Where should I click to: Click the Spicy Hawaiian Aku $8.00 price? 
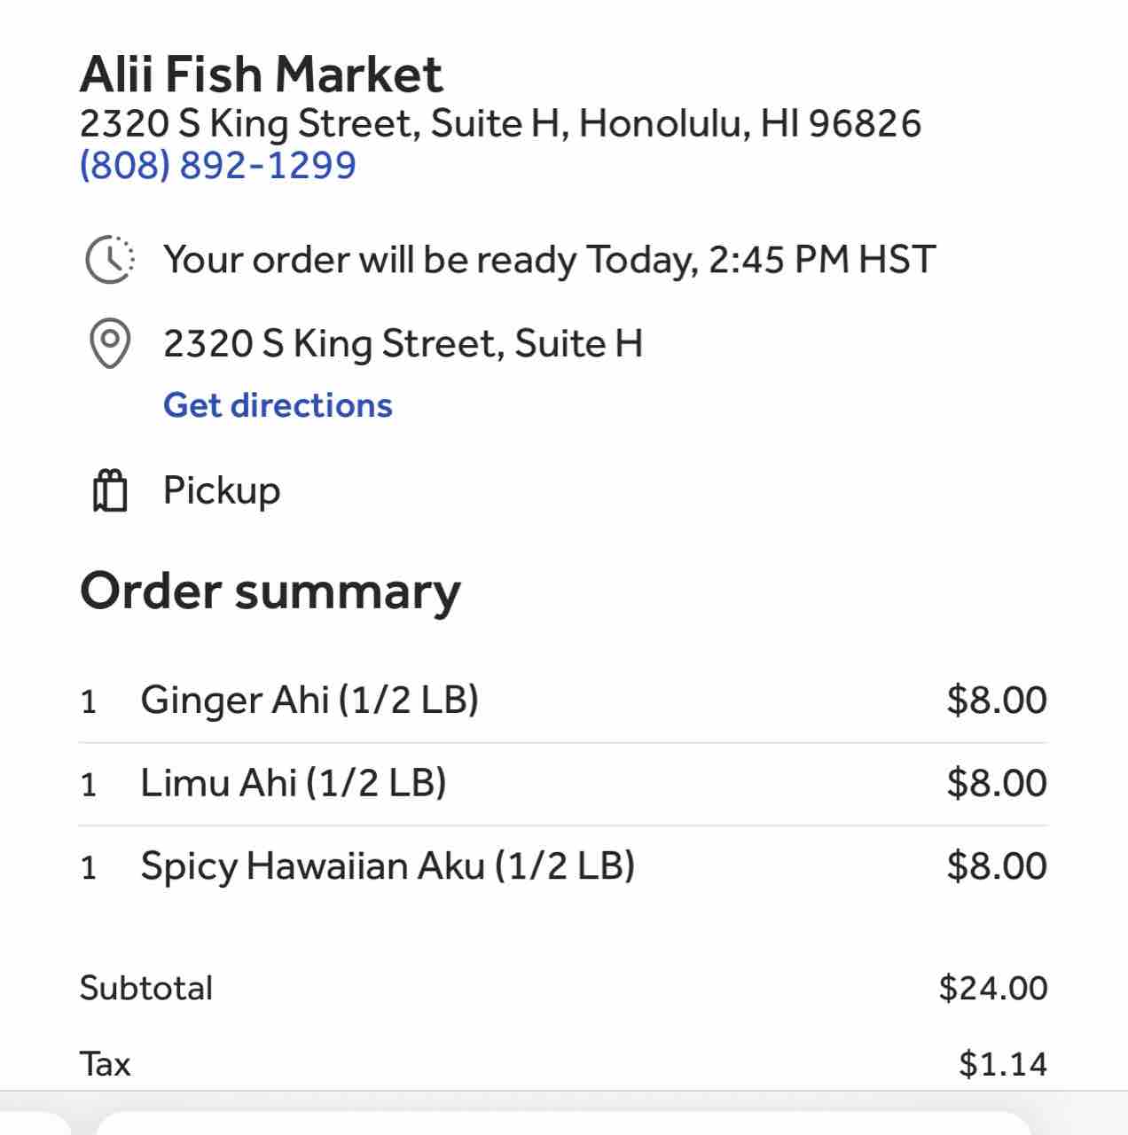(997, 866)
